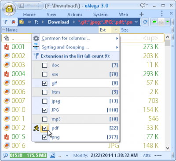
Task: Click the running man icon beside pdf
Action: click(36, 128)
